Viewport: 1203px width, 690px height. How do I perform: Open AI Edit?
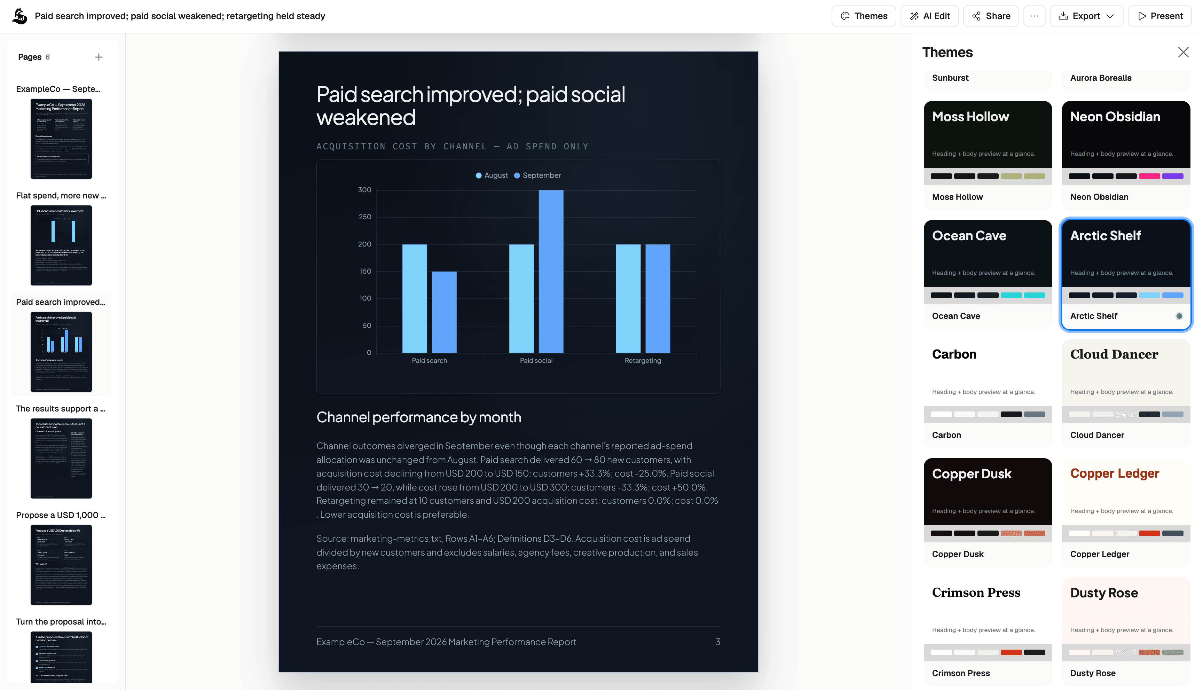929,16
